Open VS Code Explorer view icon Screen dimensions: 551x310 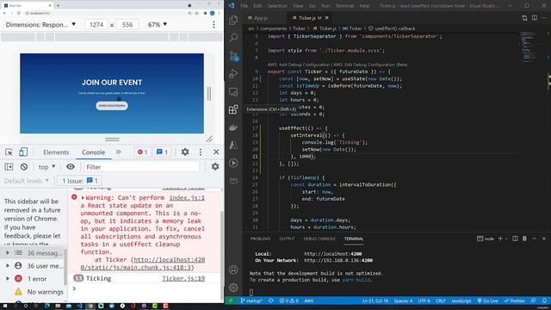233,20
